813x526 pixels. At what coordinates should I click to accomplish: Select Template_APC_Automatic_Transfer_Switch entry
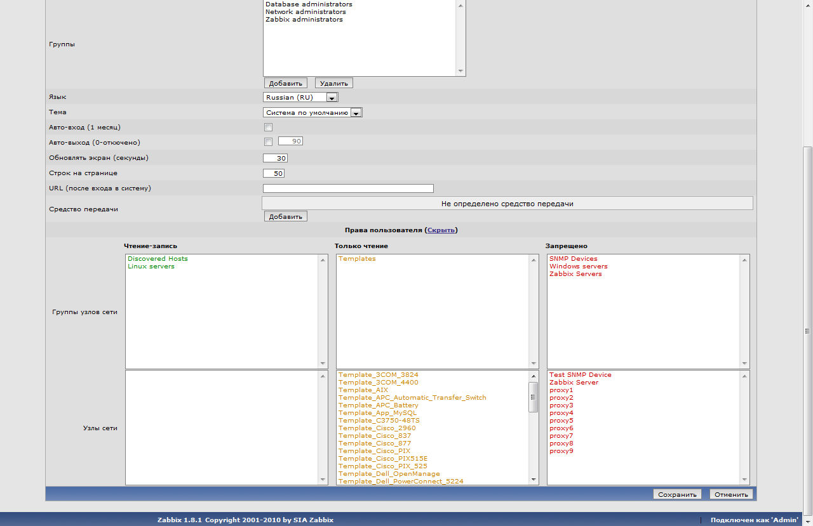[412, 398]
